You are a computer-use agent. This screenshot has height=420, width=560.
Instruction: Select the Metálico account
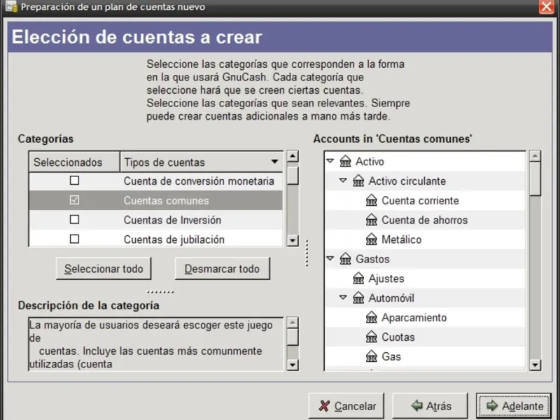coord(401,239)
